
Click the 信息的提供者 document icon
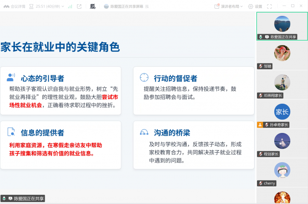(11, 132)
